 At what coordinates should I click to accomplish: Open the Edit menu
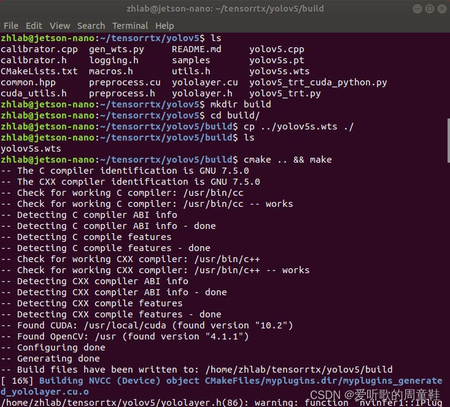tap(34, 26)
